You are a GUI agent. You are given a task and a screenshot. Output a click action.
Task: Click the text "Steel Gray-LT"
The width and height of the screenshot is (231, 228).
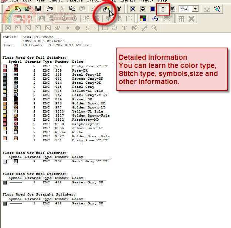[x=86, y=75]
